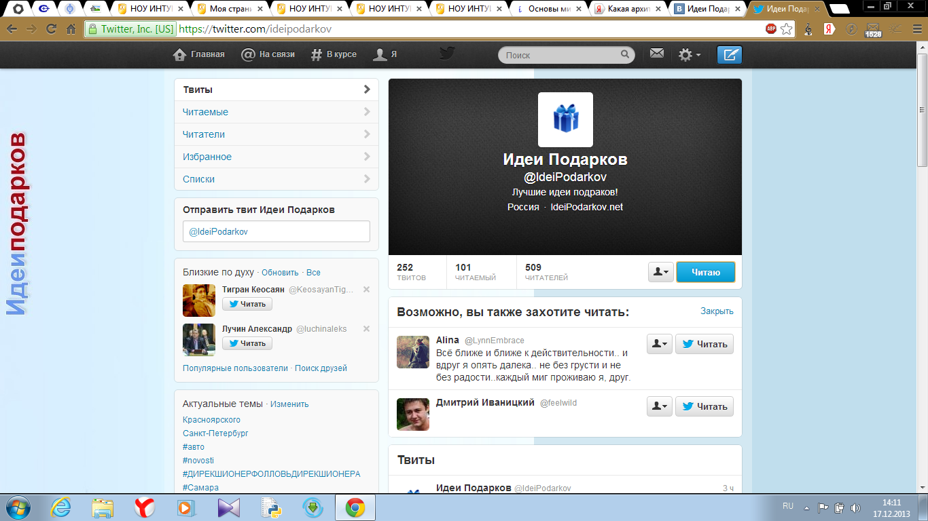Screen dimensions: 928x521
Task: Go to Главная in the top navigation
Action: point(199,54)
